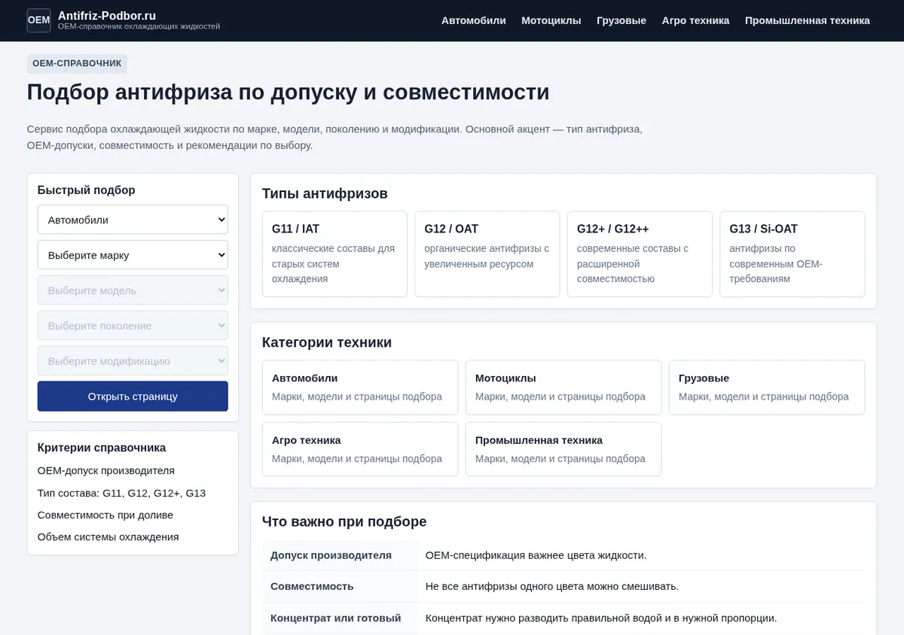The height and width of the screenshot is (635, 904).
Task: Open the Выберите поколение dropdown
Action: point(133,326)
